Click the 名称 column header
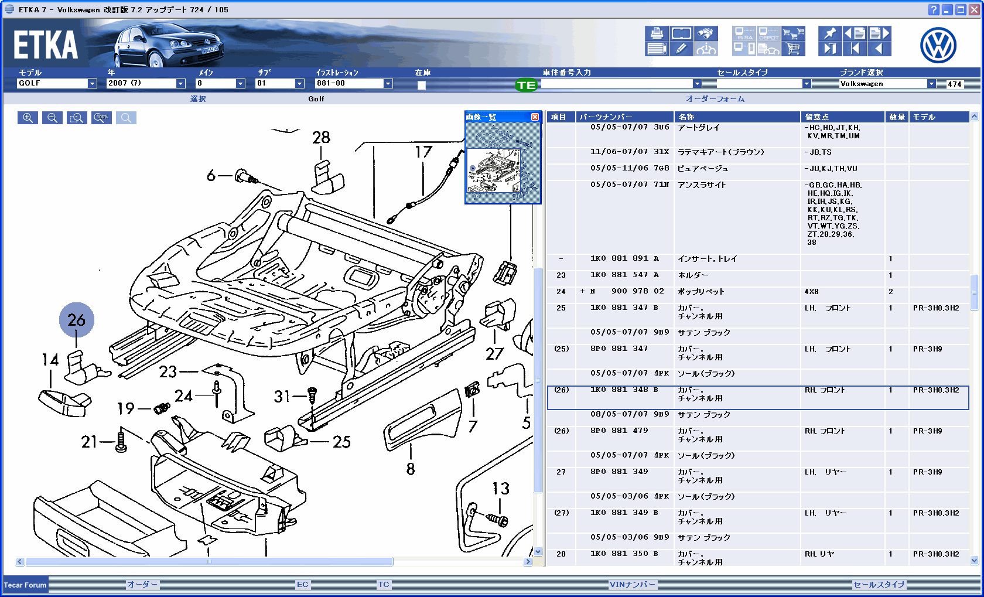The height and width of the screenshot is (597, 984). pyautogui.click(x=737, y=117)
